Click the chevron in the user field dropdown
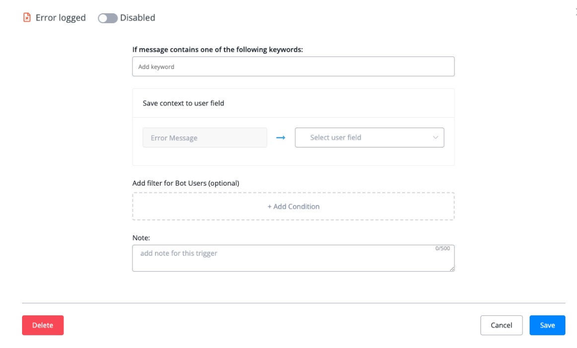Screen dimensions: 577x348 pyautogui.click(x=436, y=138)
